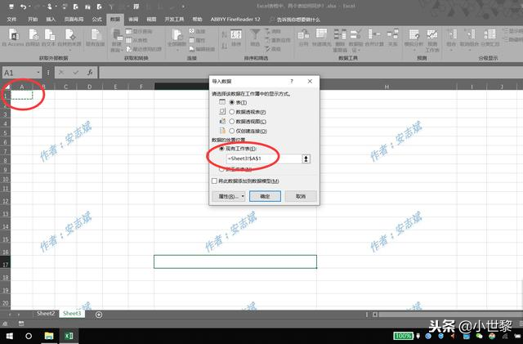Viewport: 523px width, 344px height.
Task: Open the Name Box dropdown arrow next to A1
Action: (x=38, y=73)
